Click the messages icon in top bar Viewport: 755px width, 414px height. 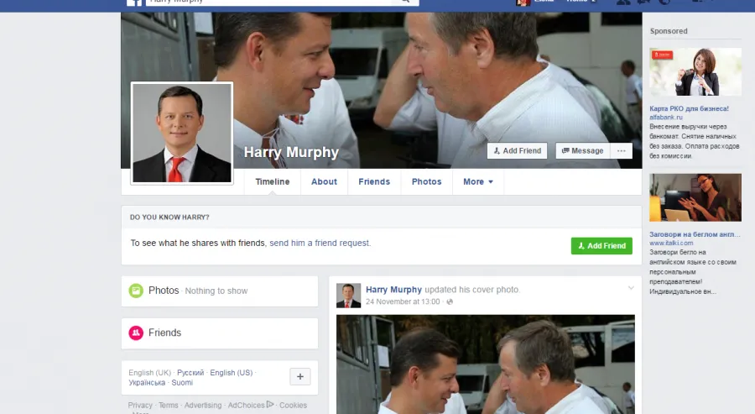click(643, 2)
